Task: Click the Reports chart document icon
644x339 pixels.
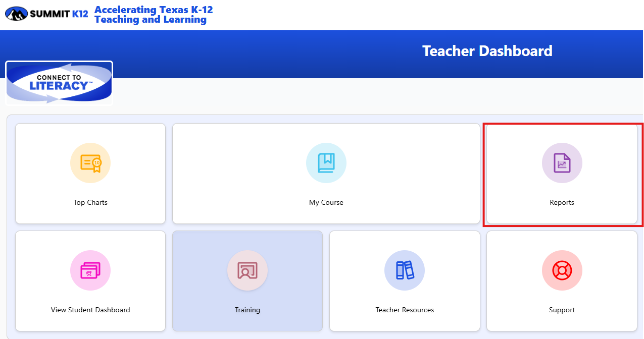Action: click(562, 163)
